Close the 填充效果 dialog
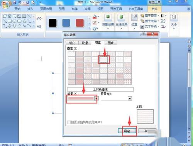 pyautogui.click(x=152, y=34)
